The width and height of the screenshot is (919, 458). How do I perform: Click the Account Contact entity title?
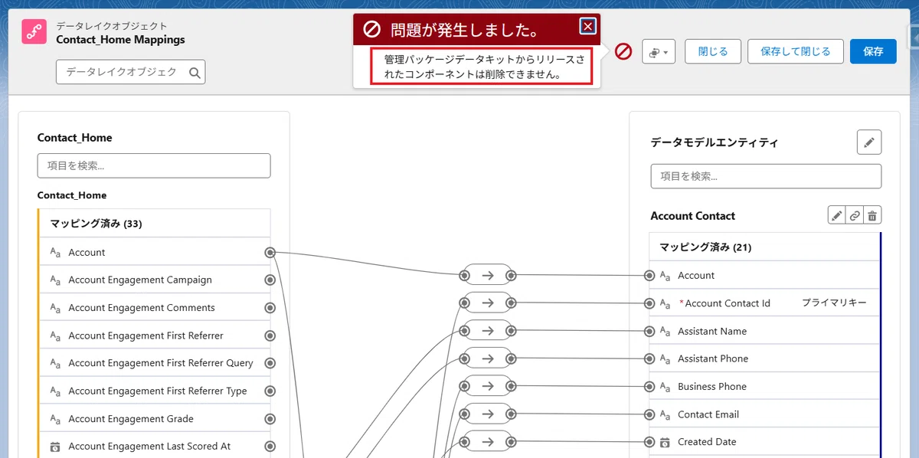pyautogui.click(x=692, y=216)
